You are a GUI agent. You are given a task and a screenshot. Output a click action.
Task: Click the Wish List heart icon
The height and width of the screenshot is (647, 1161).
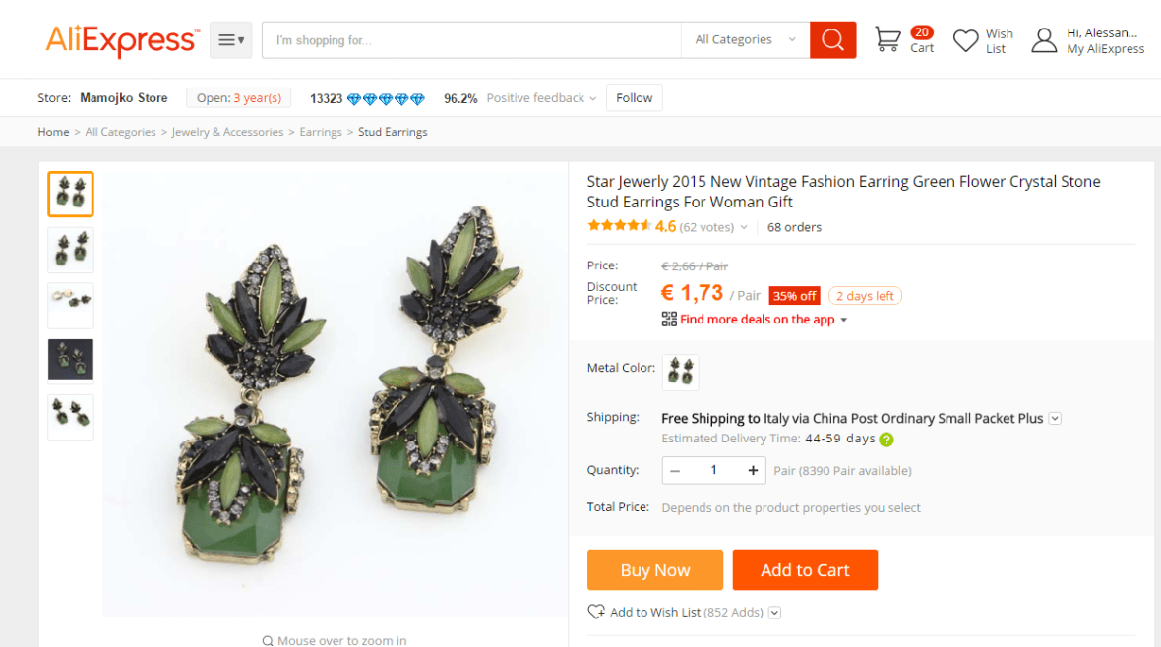[966, 40]
